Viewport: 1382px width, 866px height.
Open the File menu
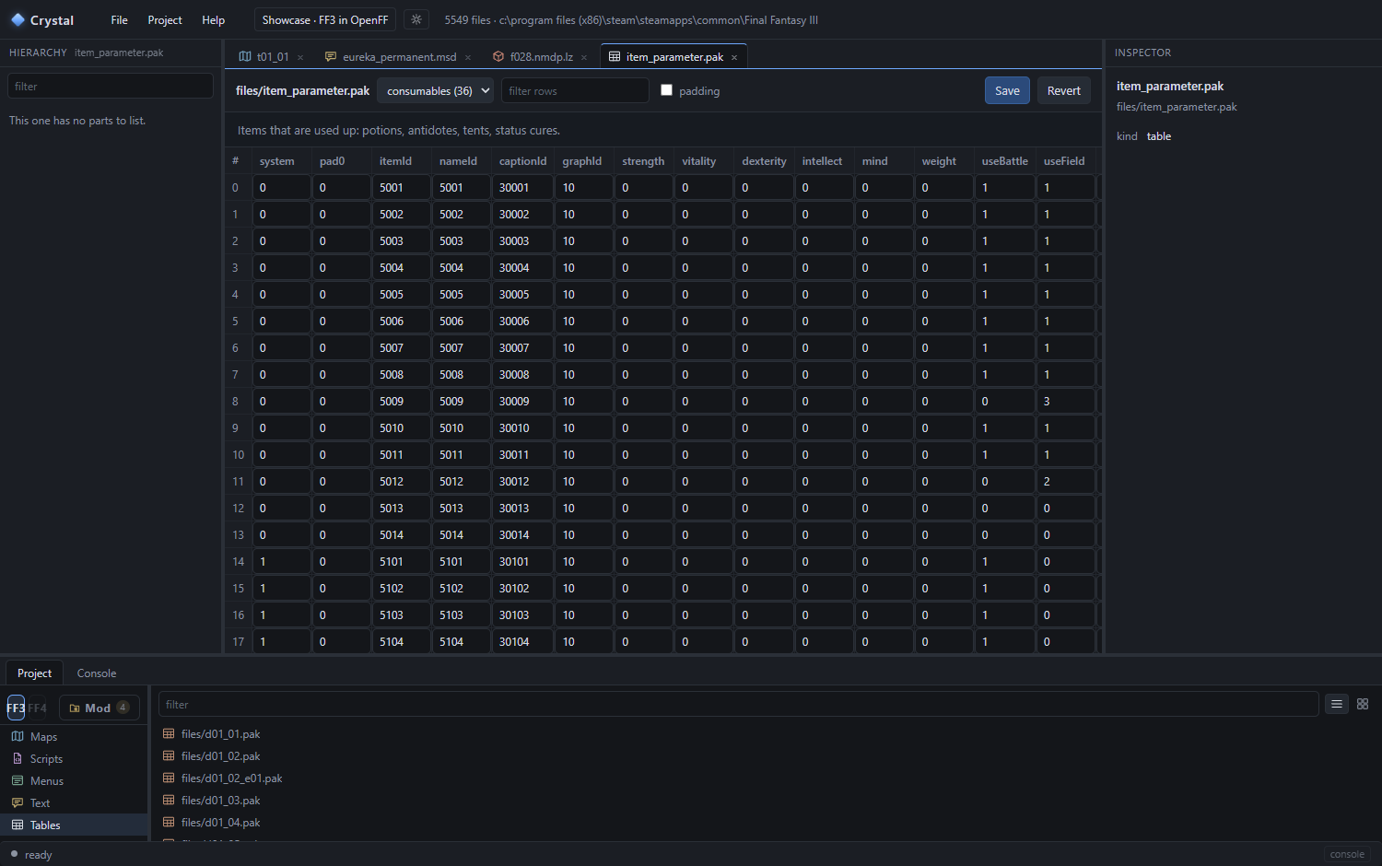tap(119, 19)
